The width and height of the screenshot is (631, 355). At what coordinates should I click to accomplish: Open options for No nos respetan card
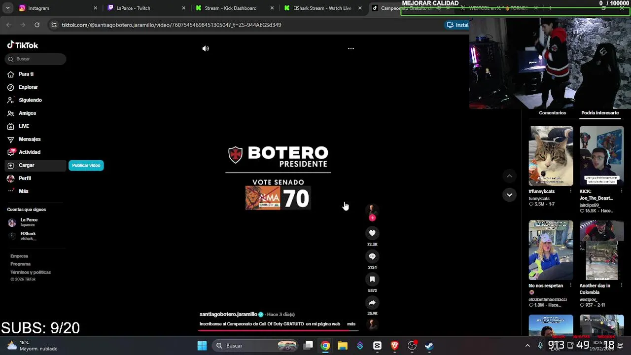coord(570,285)
